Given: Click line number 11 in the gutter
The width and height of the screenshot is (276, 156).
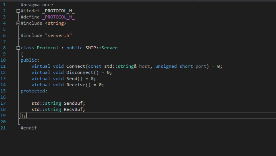Looking at the screenshot, I should click(x=3, y=66).
